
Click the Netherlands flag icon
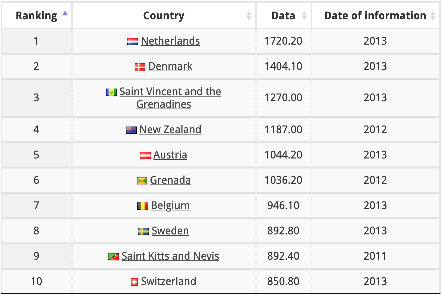133,42
